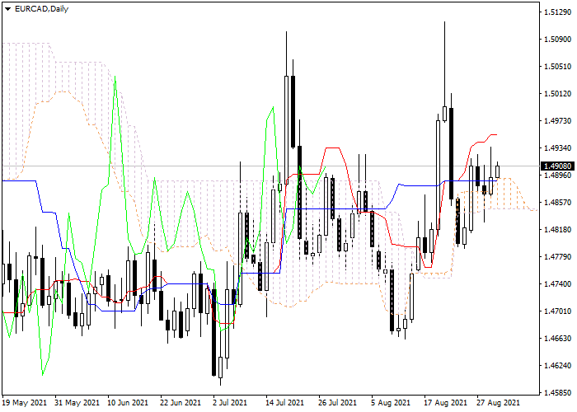Select the 19 May 2021 date label

25,403
